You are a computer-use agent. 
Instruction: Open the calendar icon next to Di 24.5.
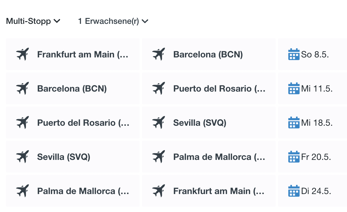coord(294,191)
